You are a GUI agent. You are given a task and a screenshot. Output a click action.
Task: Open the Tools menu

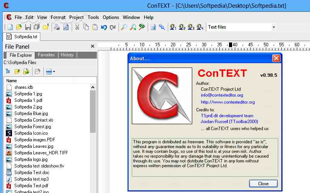click(x=93, y=17)
